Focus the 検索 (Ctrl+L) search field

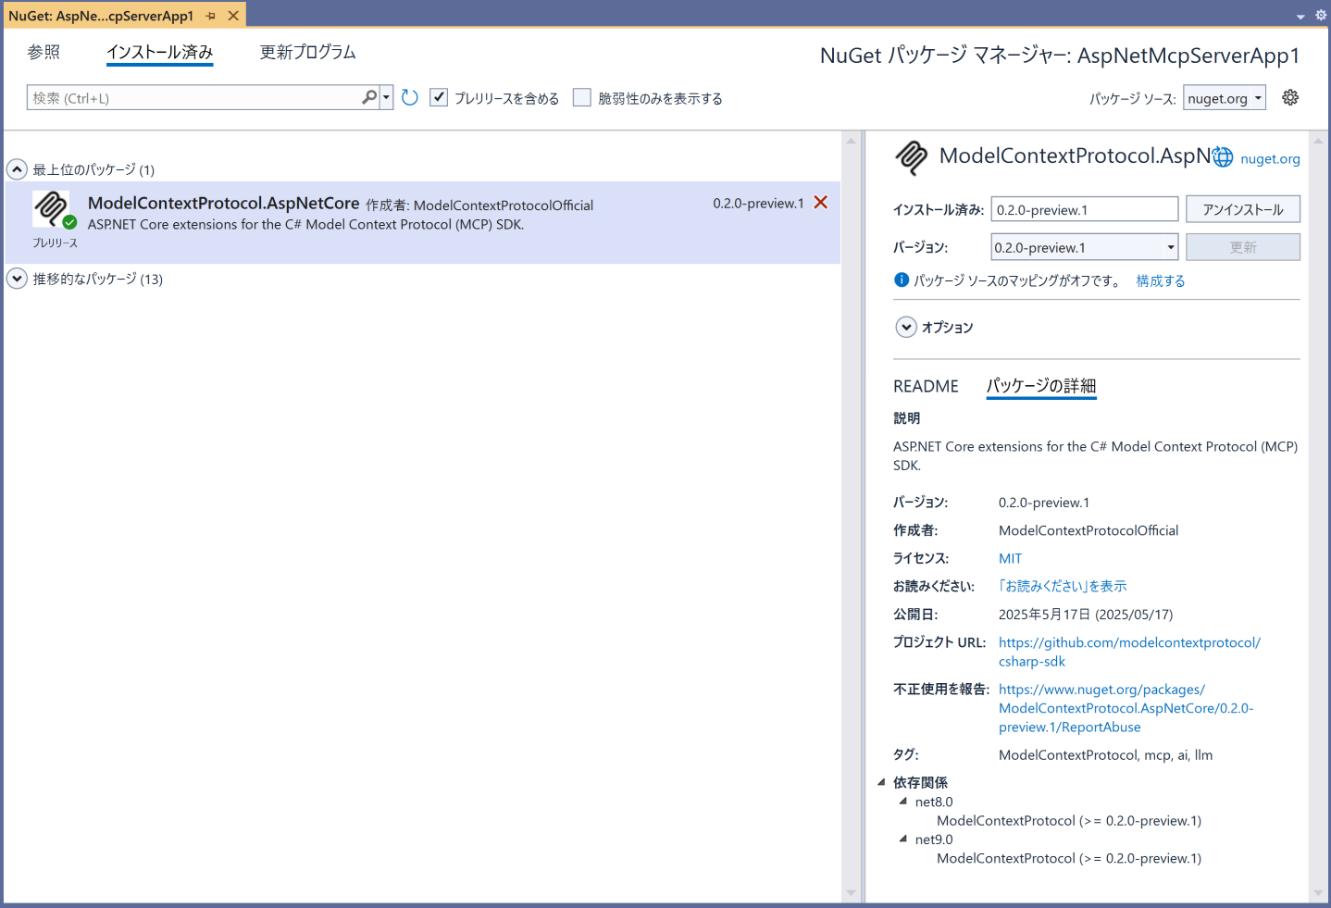pos(194,97)
